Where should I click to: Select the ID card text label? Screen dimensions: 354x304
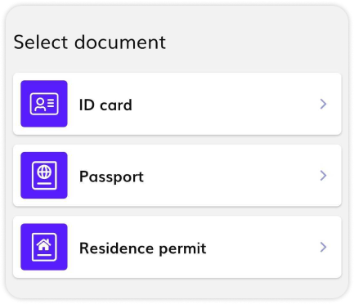point(105,105)
